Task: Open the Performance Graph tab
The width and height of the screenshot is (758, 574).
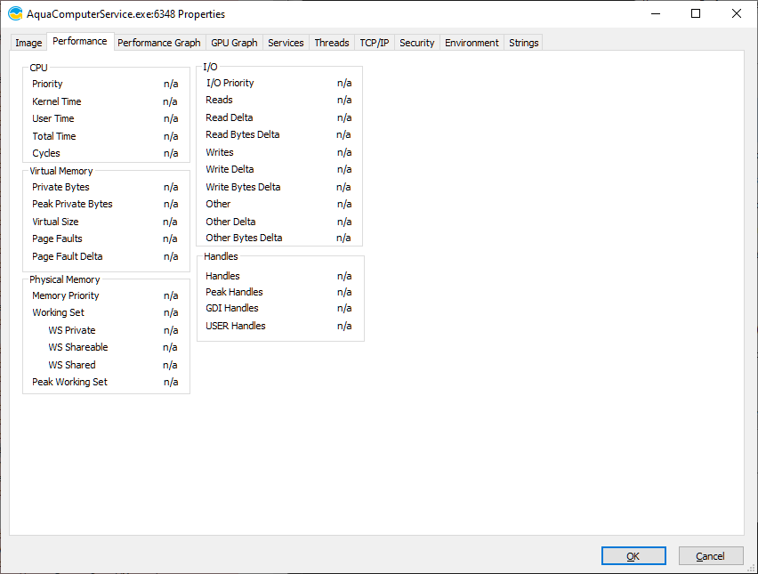Action: click(x=159, y=43)
